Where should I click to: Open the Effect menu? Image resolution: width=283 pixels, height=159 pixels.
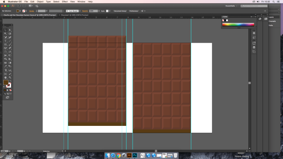pyautogui.click(x=65, y=1)
